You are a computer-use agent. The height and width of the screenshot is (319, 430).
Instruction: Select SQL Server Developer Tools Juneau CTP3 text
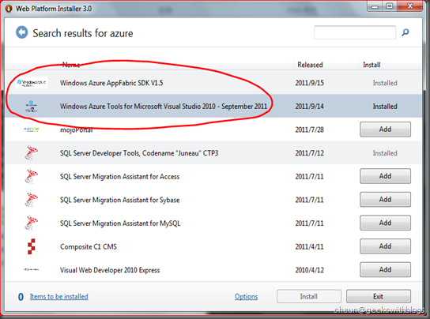click(x=139, y=153)
